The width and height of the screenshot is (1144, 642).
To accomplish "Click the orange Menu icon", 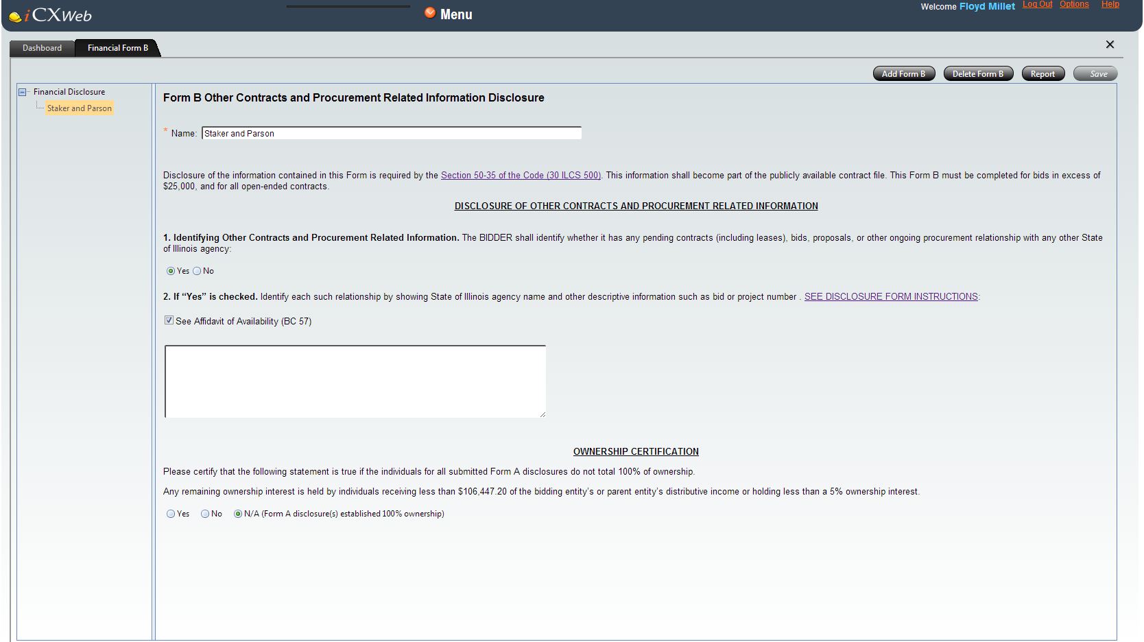I will [x=430, y=13].
